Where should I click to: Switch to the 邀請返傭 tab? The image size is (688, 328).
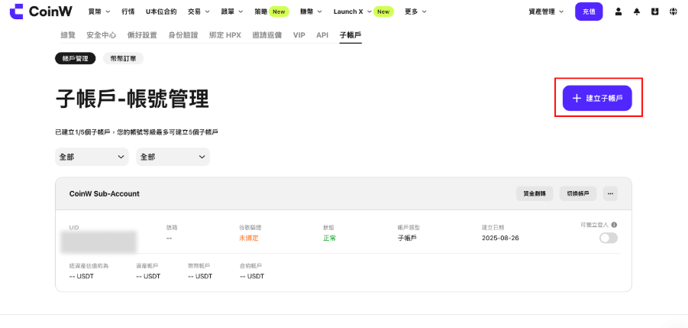267,35
